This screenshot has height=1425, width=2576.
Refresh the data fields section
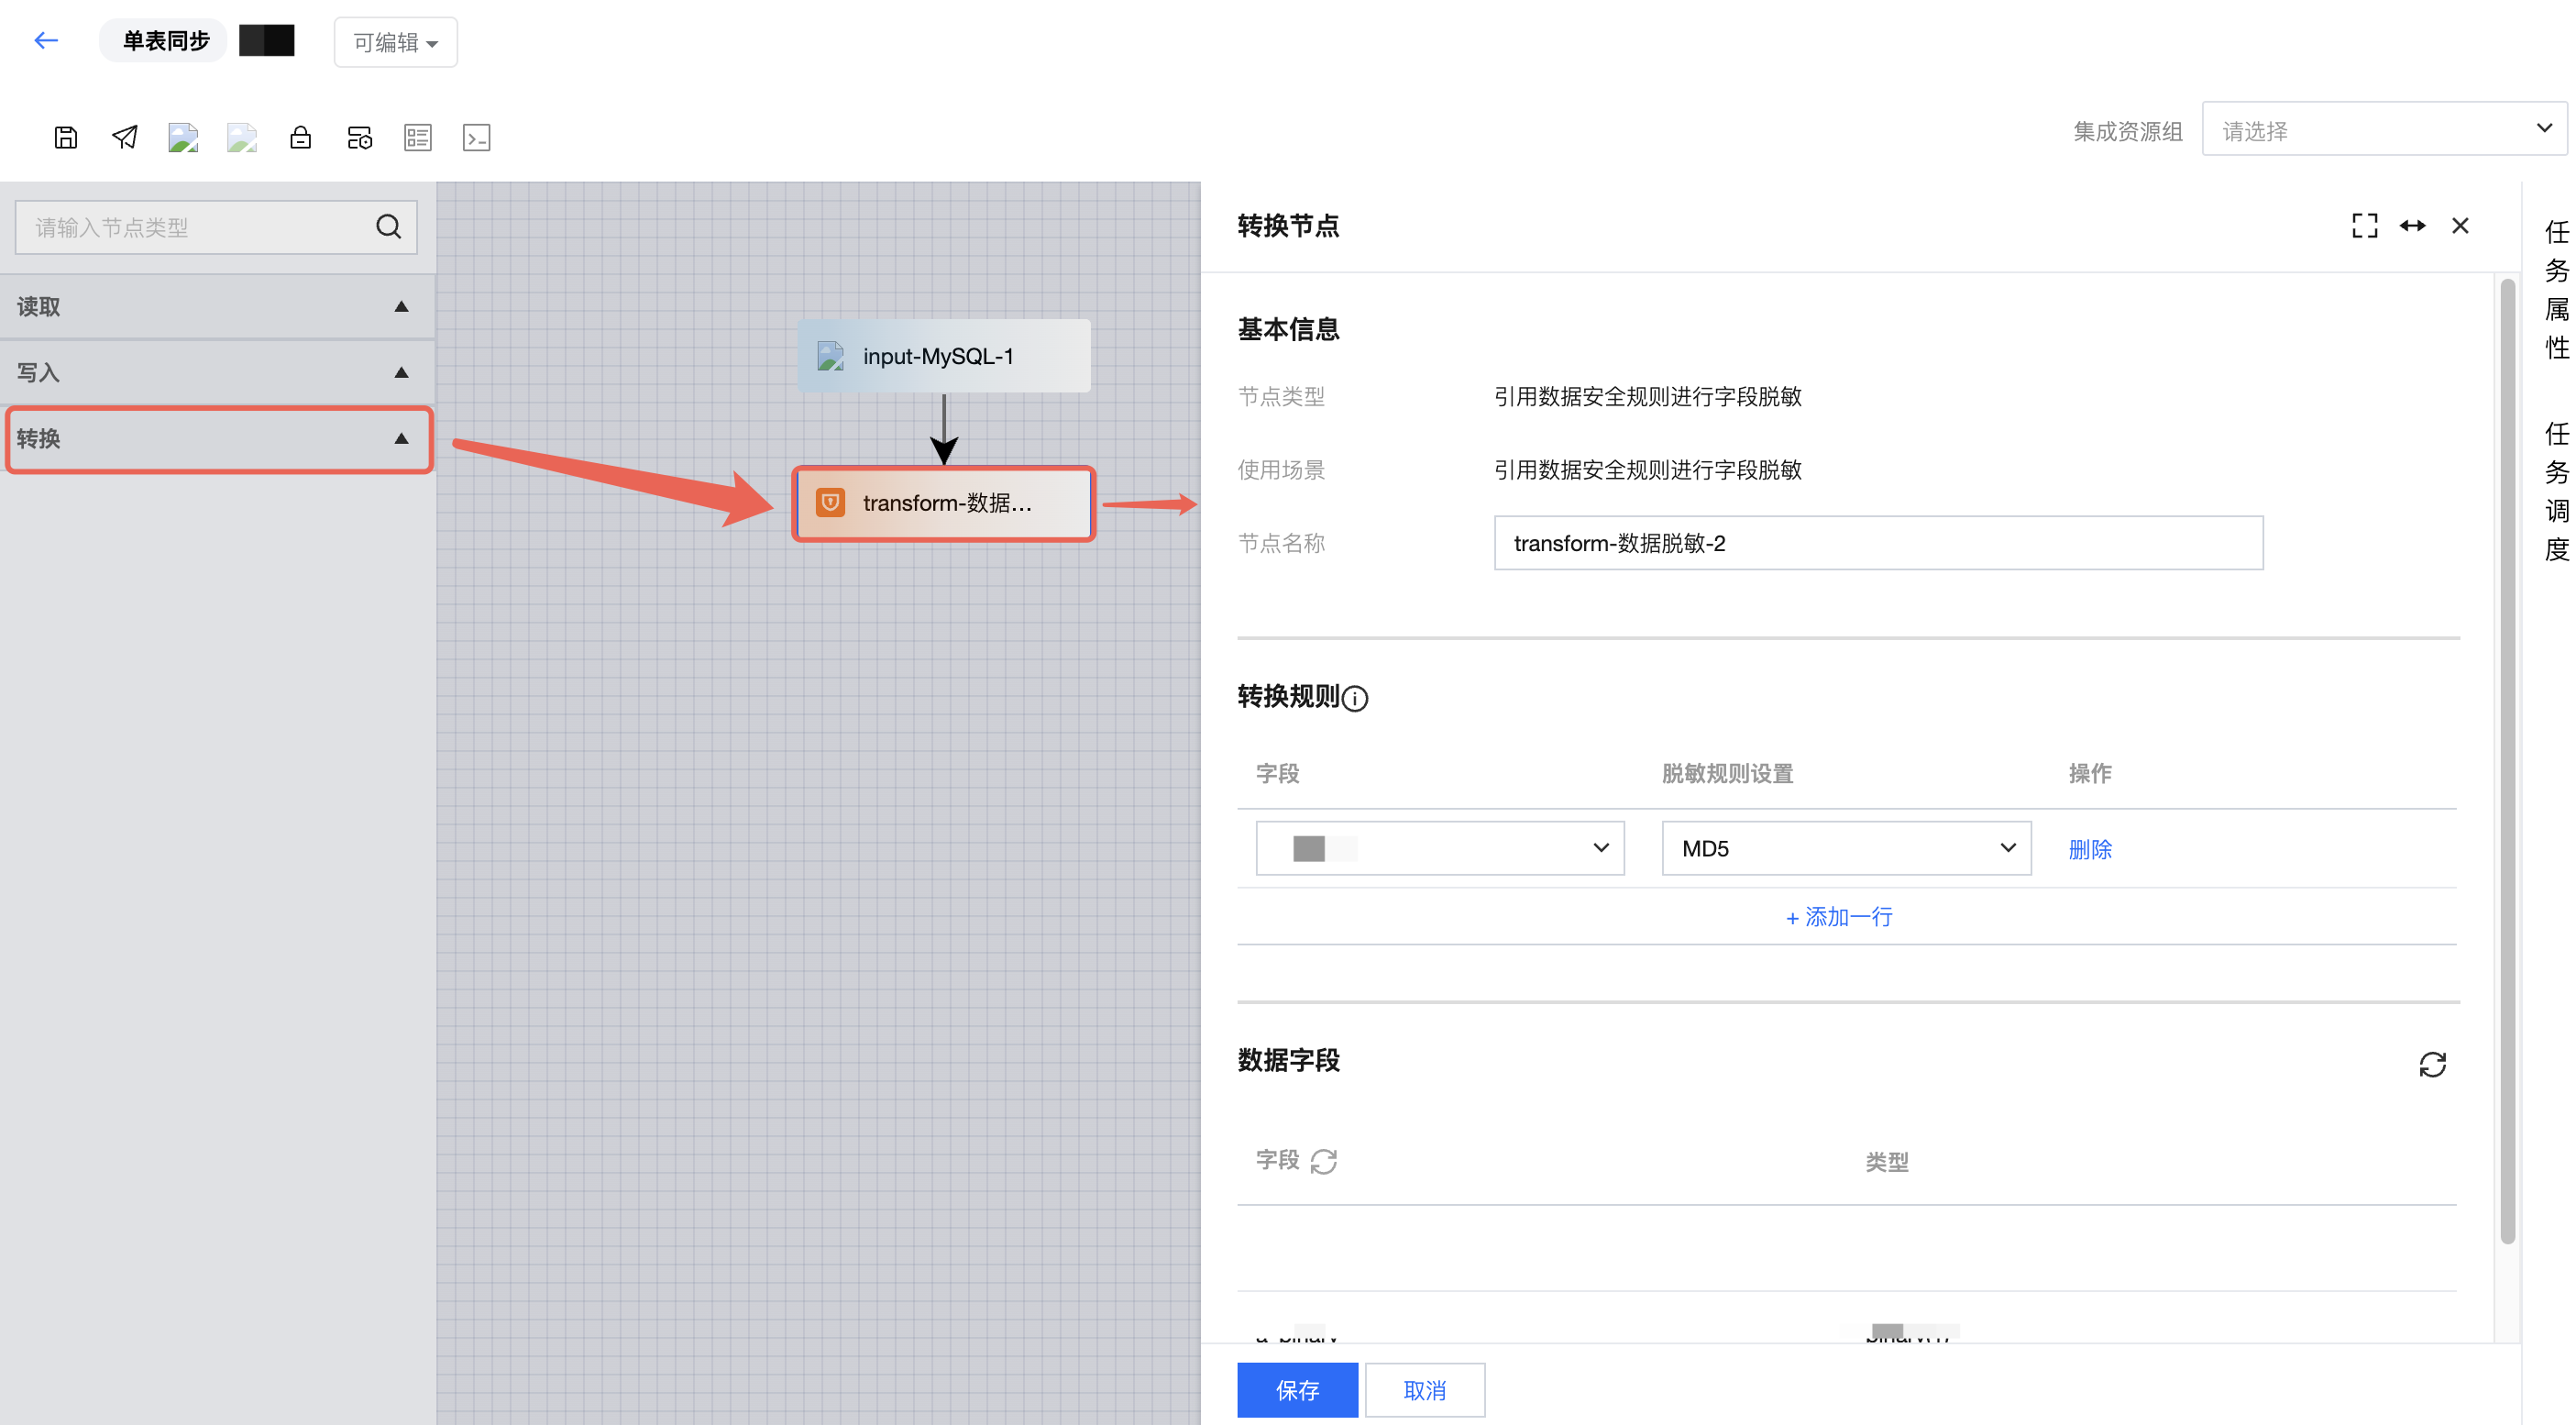[x=2432, y=1064]
